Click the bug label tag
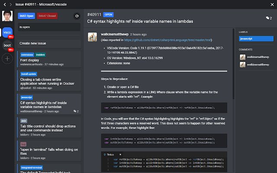 click(23, 144)
